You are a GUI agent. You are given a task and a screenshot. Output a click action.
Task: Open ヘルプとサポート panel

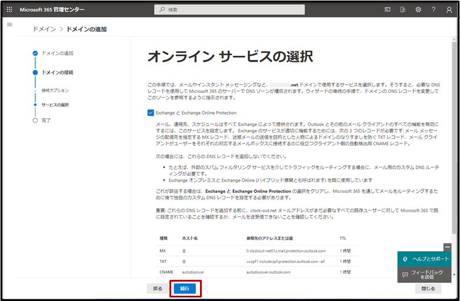click(424, 259)
